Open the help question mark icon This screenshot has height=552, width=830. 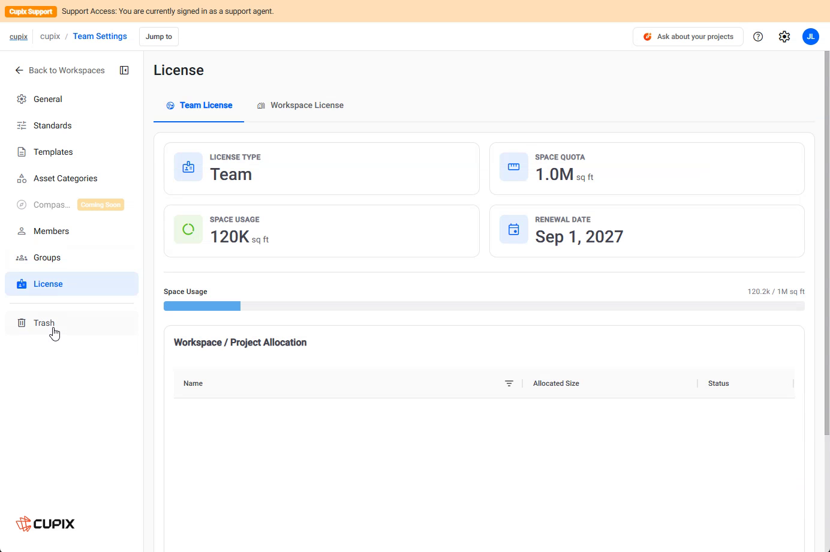pyautogui.click(x=758, y=37)
